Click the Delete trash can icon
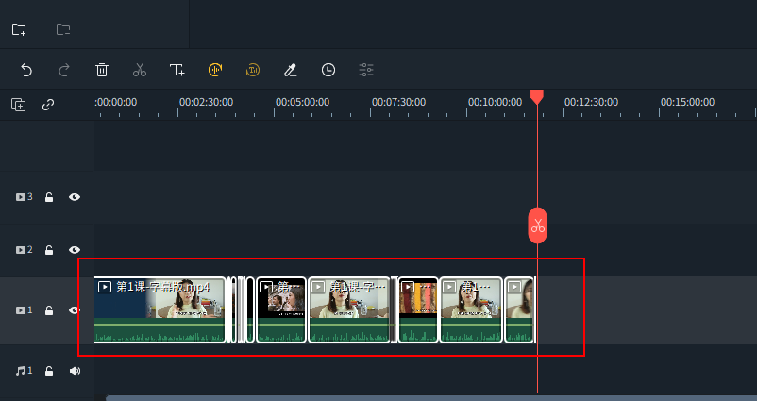 [102, 70]
